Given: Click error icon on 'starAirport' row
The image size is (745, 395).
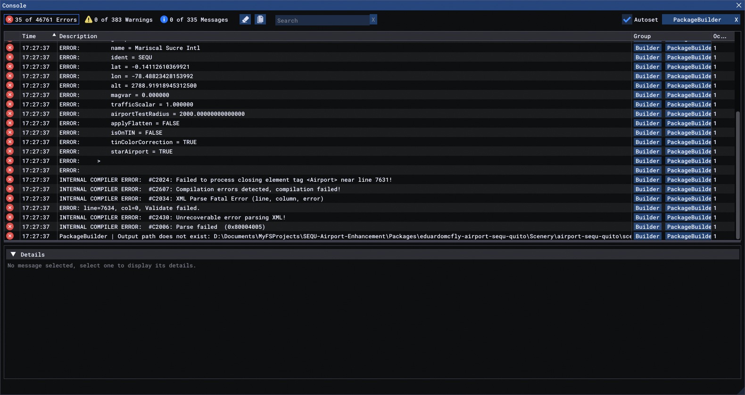Looking at the screenshot, I should (10, 151).
